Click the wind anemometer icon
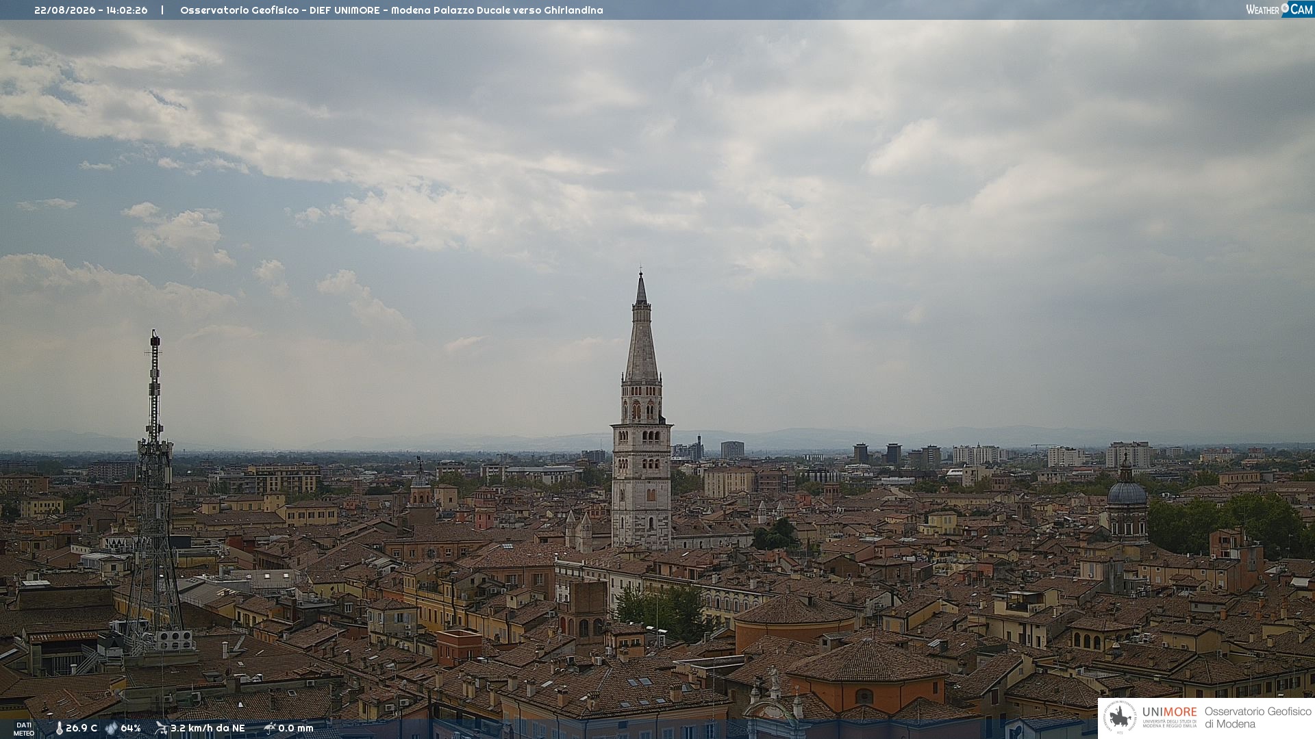Viewport: 1315px width, 739px height. (162, 728)
